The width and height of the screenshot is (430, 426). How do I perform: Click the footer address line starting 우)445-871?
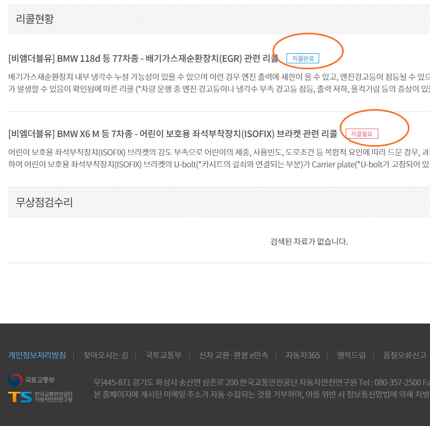click(261, 382)
